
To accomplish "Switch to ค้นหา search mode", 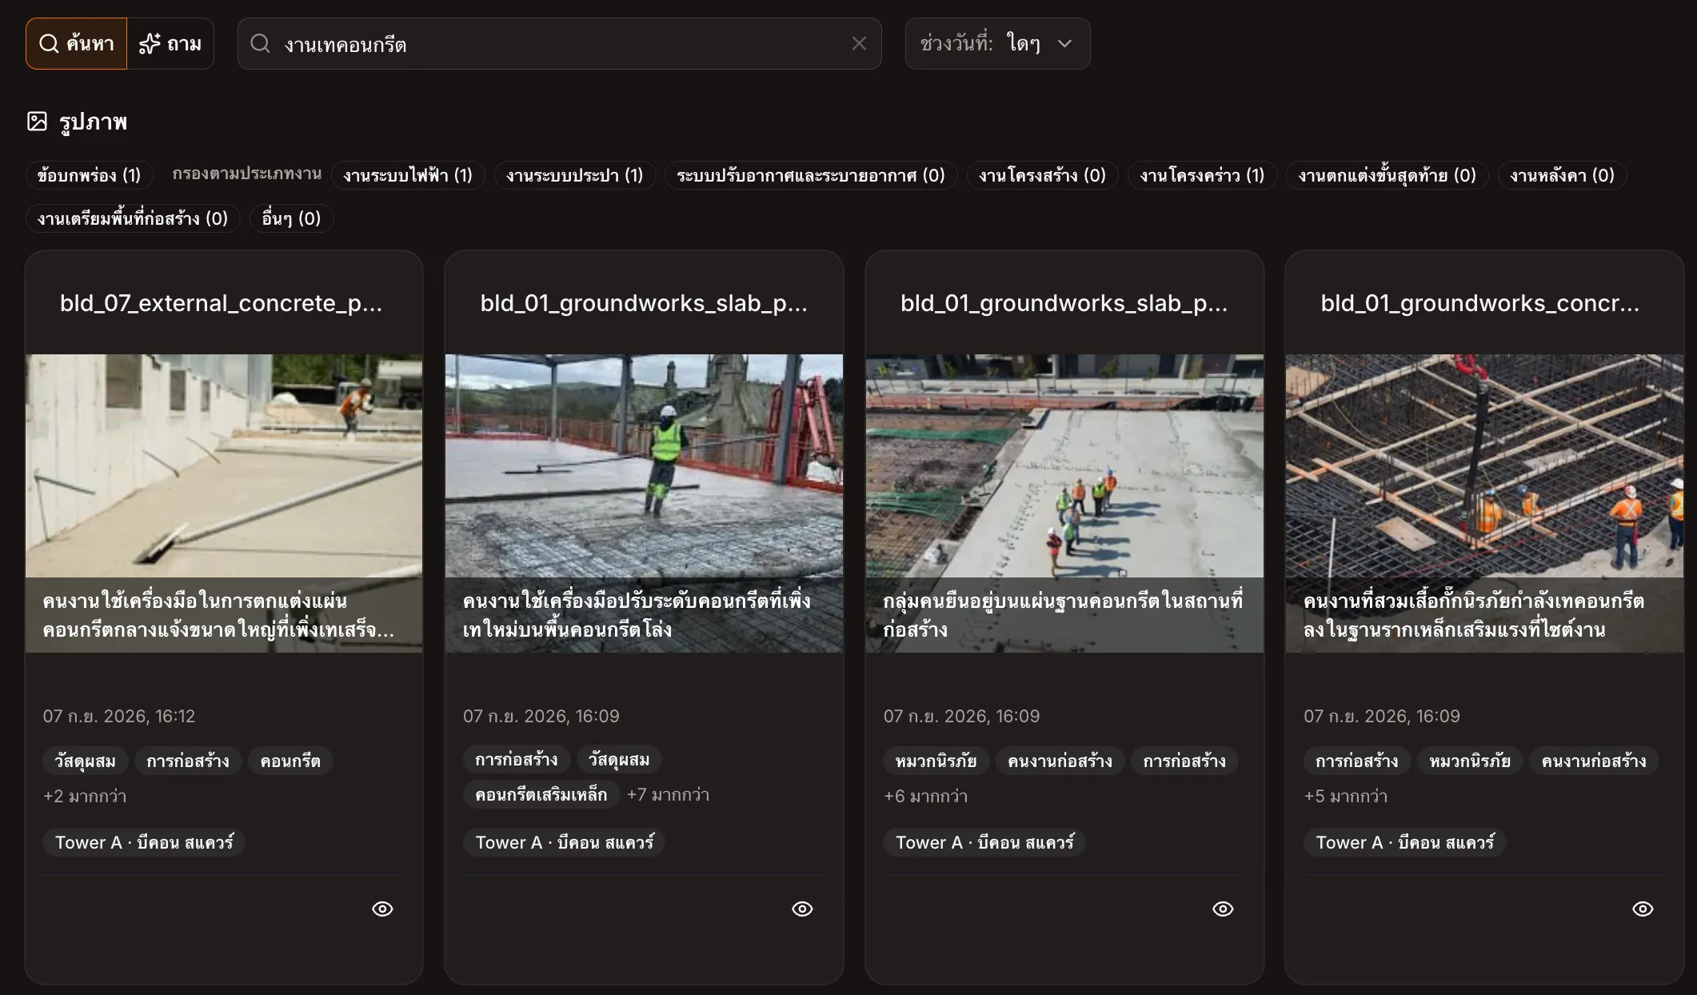I will pos(76,43).
